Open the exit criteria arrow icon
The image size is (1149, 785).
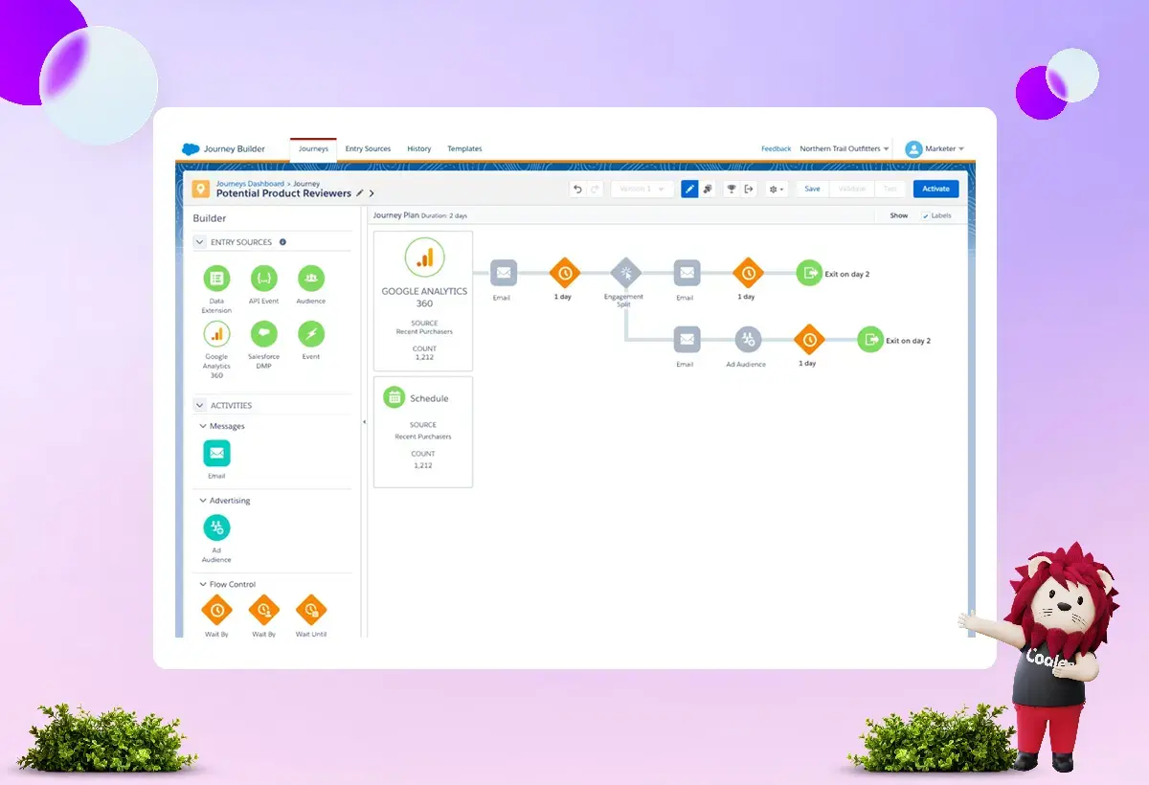749,189
